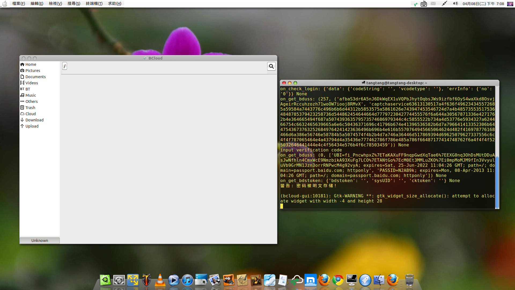Open the 終端機(T) menu
This screenshot has width=515, height=290.
click(94, 3)
